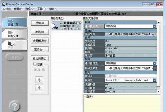The image size is (165, 112).
Task: Click the 全部删除(M) button
Action: click(x=40, y=41)
